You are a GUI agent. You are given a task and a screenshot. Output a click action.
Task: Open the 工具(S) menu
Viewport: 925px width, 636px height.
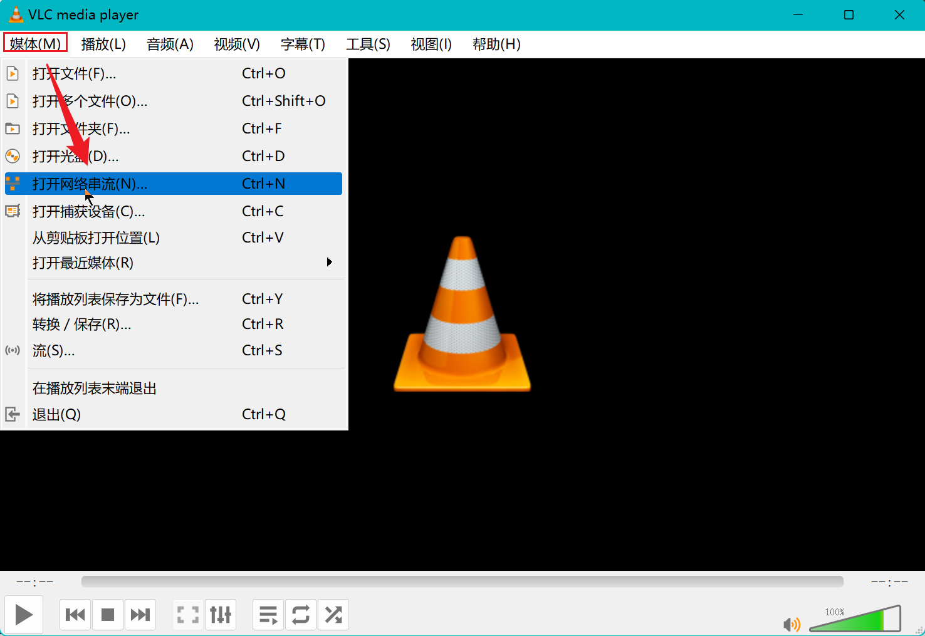368,44
